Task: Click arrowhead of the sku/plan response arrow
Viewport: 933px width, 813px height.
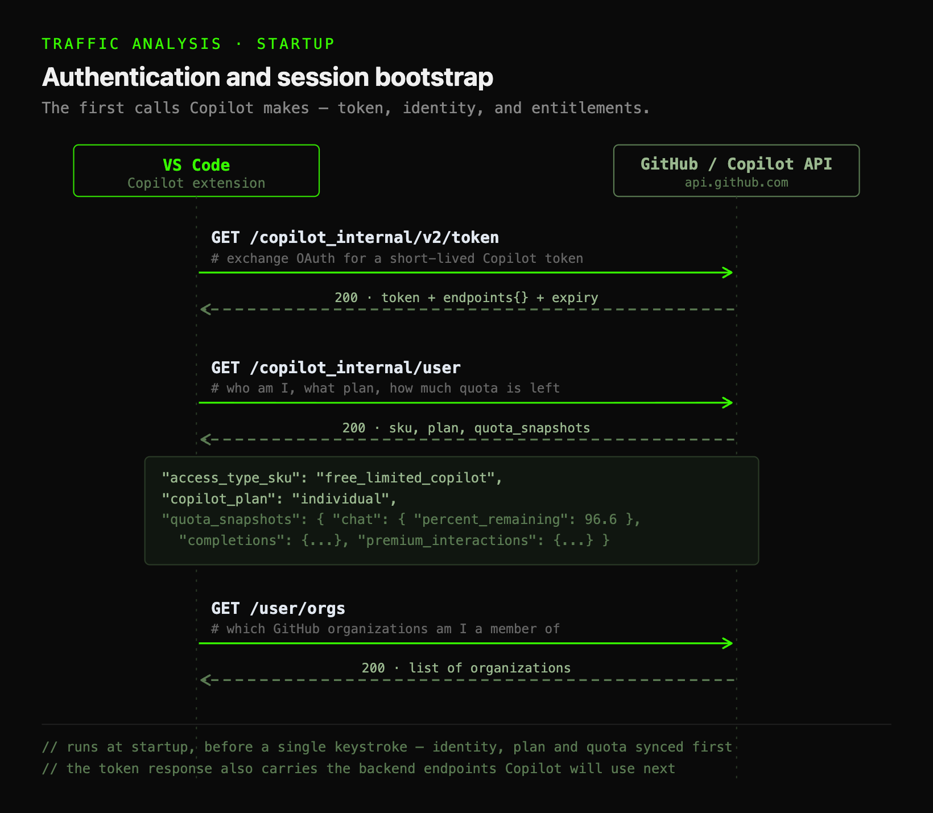Action: pyautogui.click(x=206, y=439)
